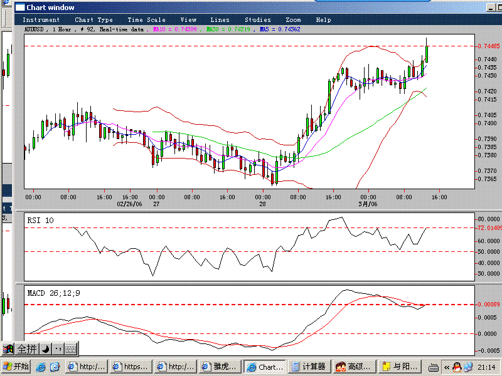Open the Chart Type menu
The image size is (502, 376).
pos(93,20)
